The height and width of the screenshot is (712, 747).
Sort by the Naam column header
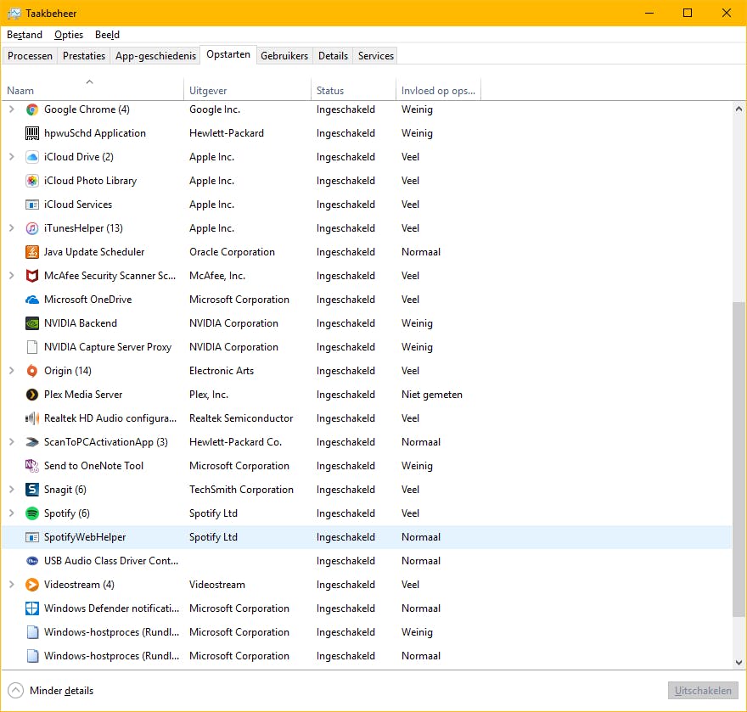pos(93,90)
